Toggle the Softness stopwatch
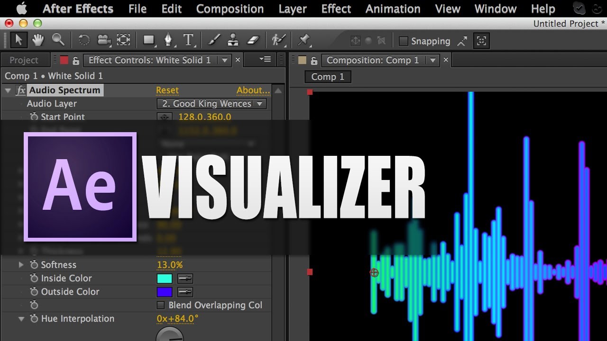 point(34,265)
